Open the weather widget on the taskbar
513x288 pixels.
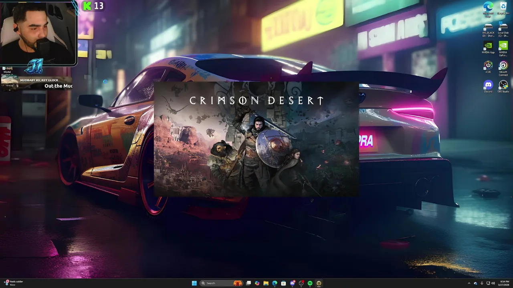click(14, 283)
